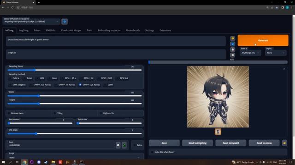295x165 pixels.
Task: Open Discord from the taskbar
Action: pos(39,162)
